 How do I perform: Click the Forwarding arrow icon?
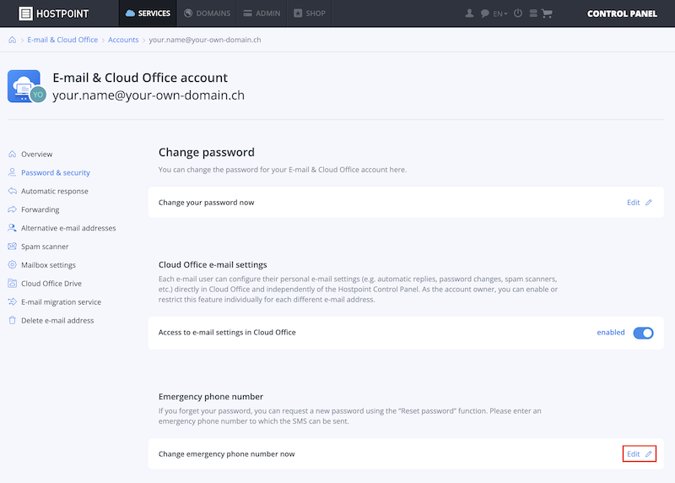[x=13, y=209]
